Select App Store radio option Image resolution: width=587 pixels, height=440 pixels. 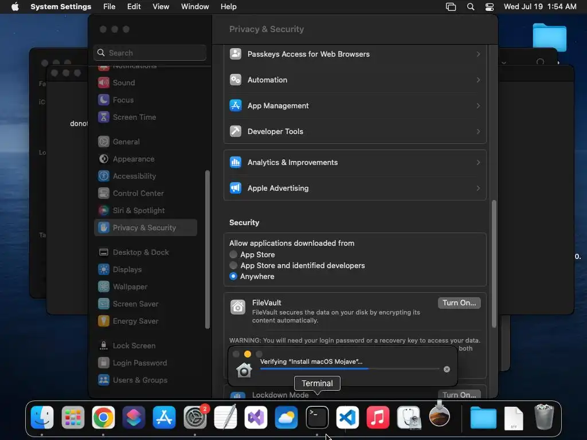(233, 254)
